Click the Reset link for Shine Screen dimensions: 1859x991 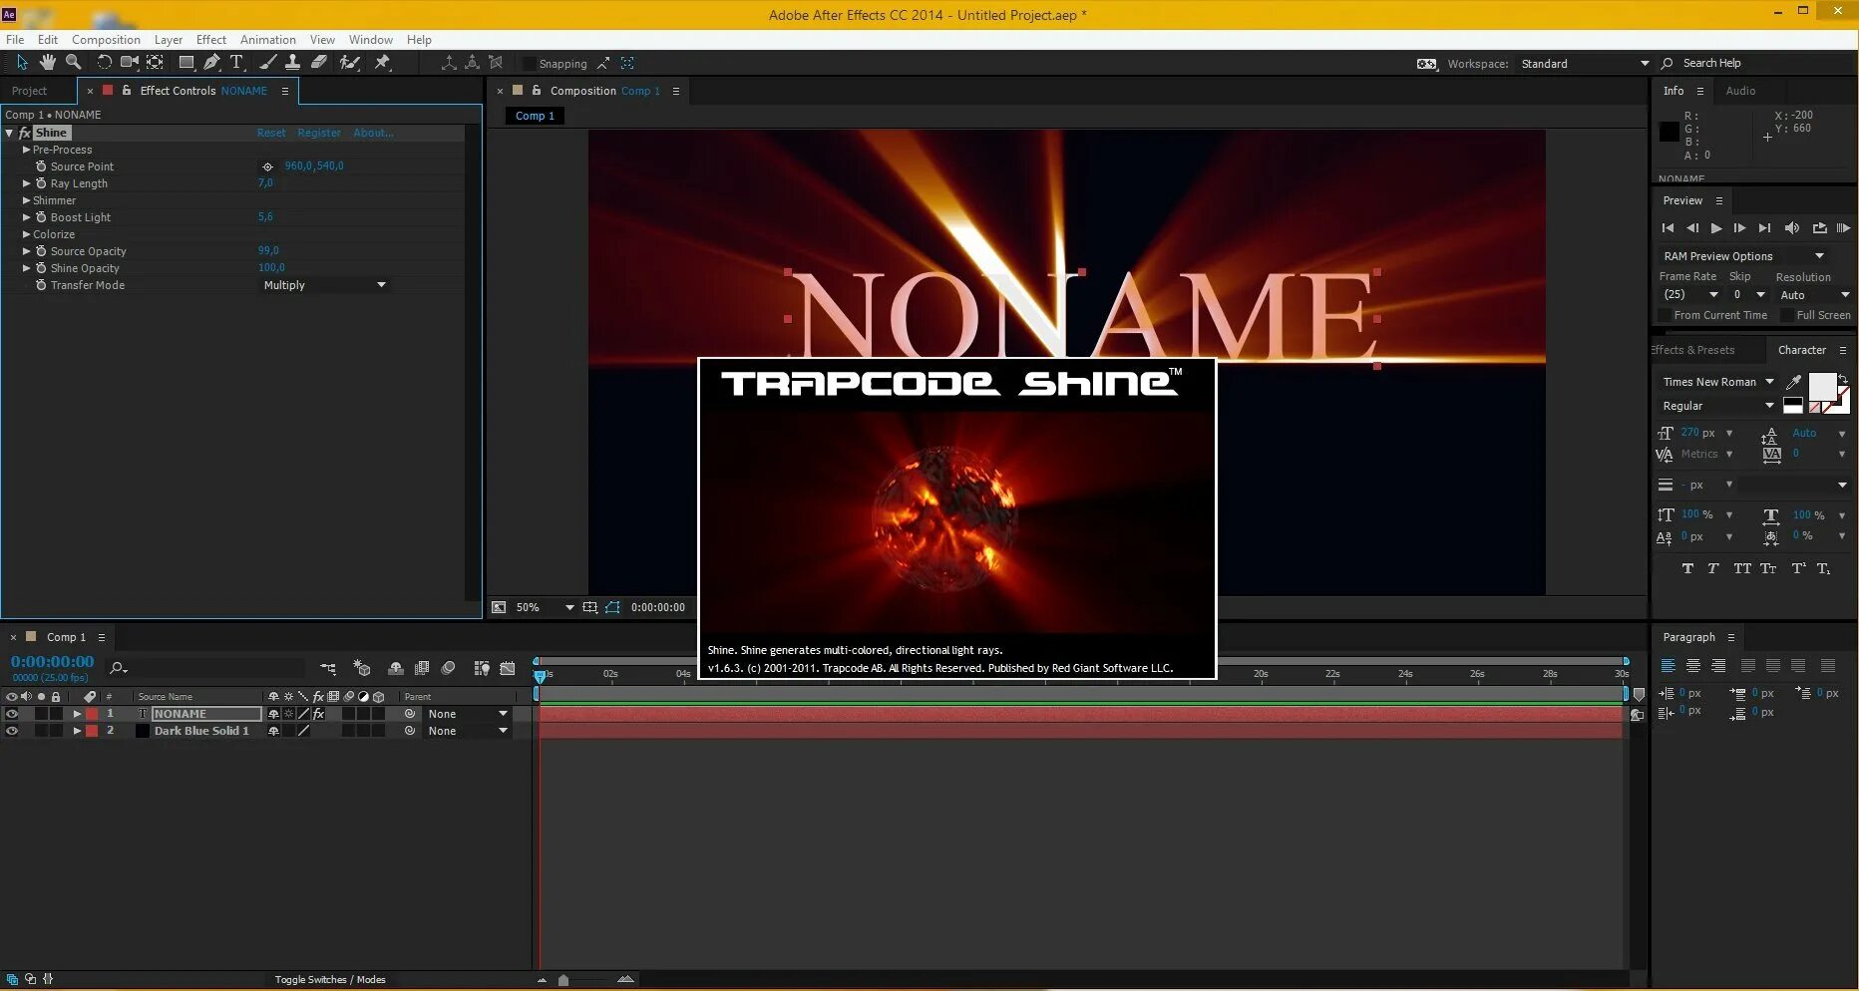coord(271,133)
